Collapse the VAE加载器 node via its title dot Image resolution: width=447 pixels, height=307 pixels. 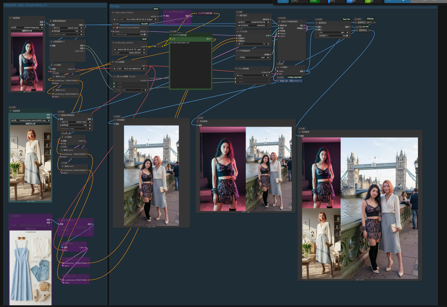[x=113, y=62]
